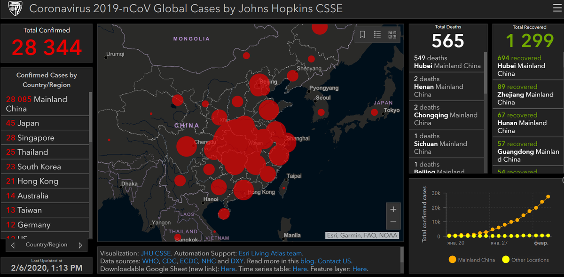
Task: Select South Korea row with 23 cases
Action: tap(45, 167)
